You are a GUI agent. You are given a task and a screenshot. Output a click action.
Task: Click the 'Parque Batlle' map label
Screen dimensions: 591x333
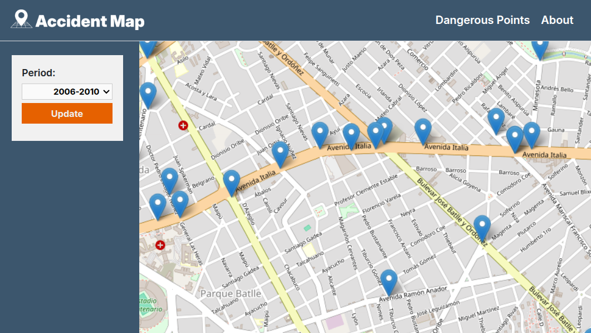231,293
